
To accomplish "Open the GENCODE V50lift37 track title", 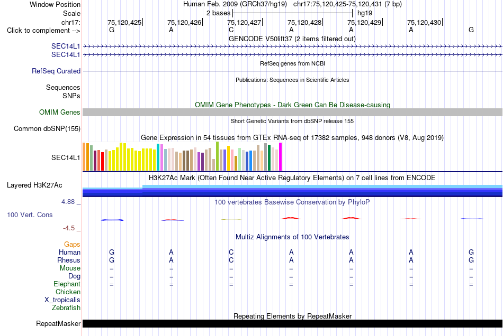I will 292,39.
